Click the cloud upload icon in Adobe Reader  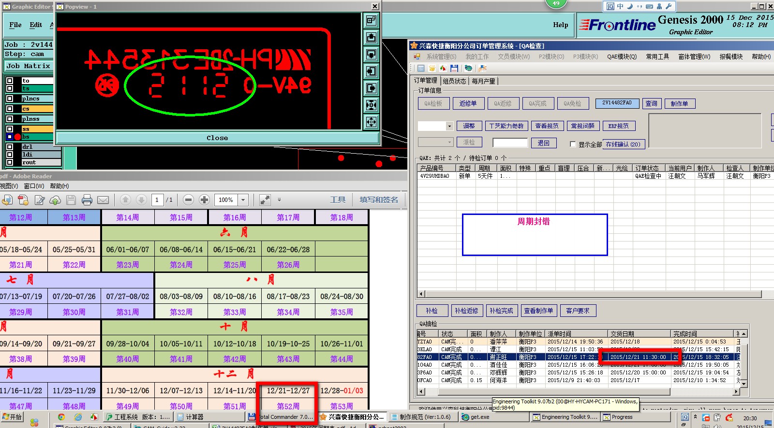[55, 200]
